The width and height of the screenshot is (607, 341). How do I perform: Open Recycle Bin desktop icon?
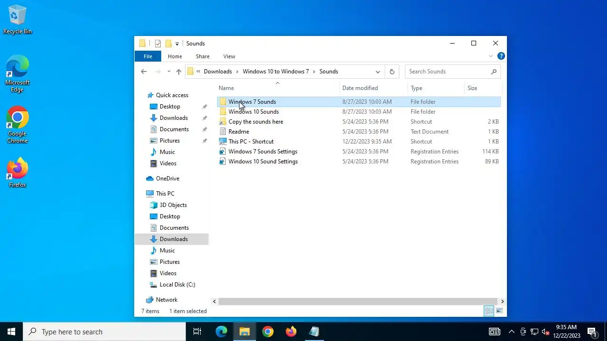(18, 20)
